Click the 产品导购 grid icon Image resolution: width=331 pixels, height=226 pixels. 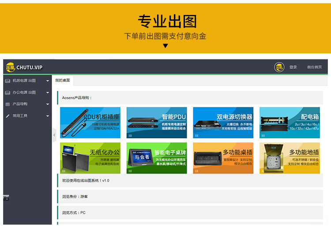8,104
